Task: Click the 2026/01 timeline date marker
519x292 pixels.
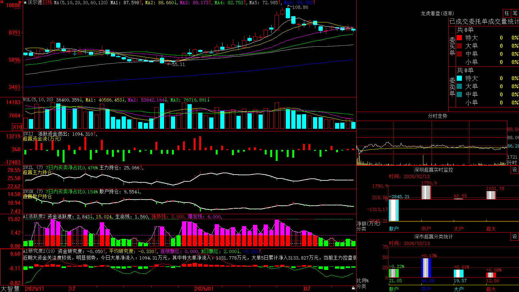Action: (204, 289)
